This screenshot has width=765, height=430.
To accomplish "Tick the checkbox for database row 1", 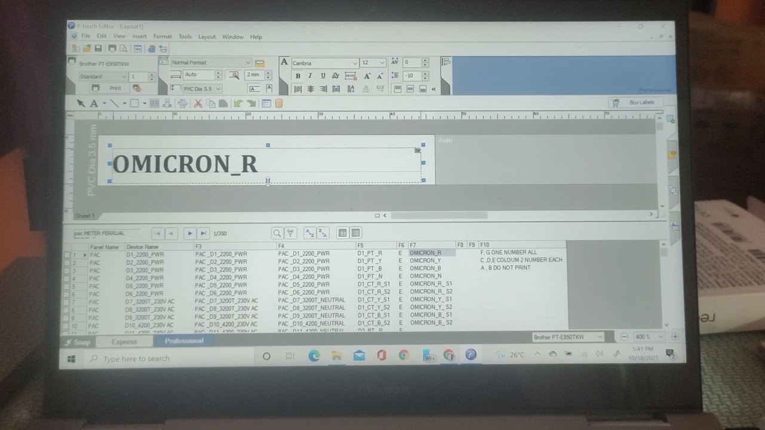I will coord(67,255).
